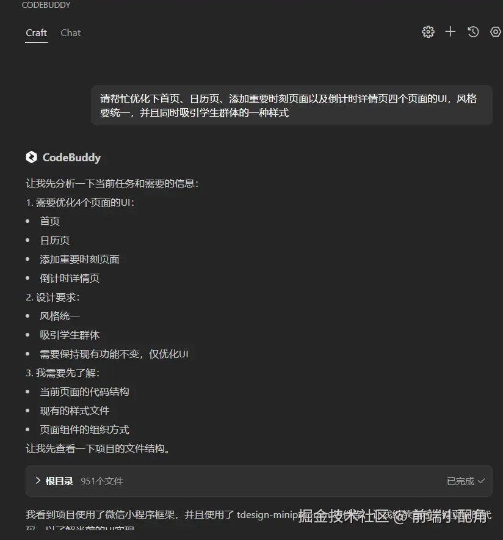Screen dimensions: 503x540
Task: Click the line 让我先分析一下当前任务和需要的信息
Action: click(112, 183)
